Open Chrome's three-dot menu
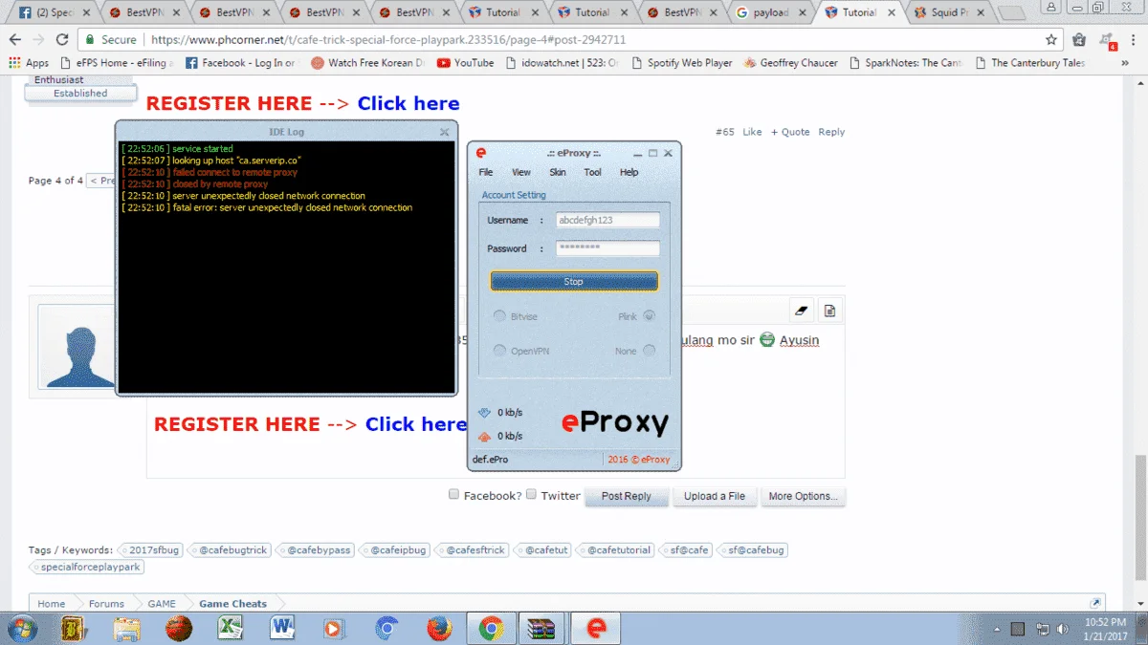Screen dimensions: 1148x645 pos(1134,40)
